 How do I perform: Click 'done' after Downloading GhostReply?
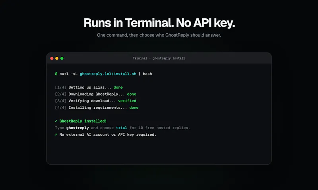132,94
